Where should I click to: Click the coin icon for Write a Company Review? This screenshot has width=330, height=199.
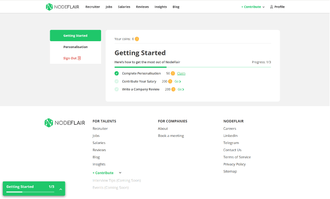[173, 90]
